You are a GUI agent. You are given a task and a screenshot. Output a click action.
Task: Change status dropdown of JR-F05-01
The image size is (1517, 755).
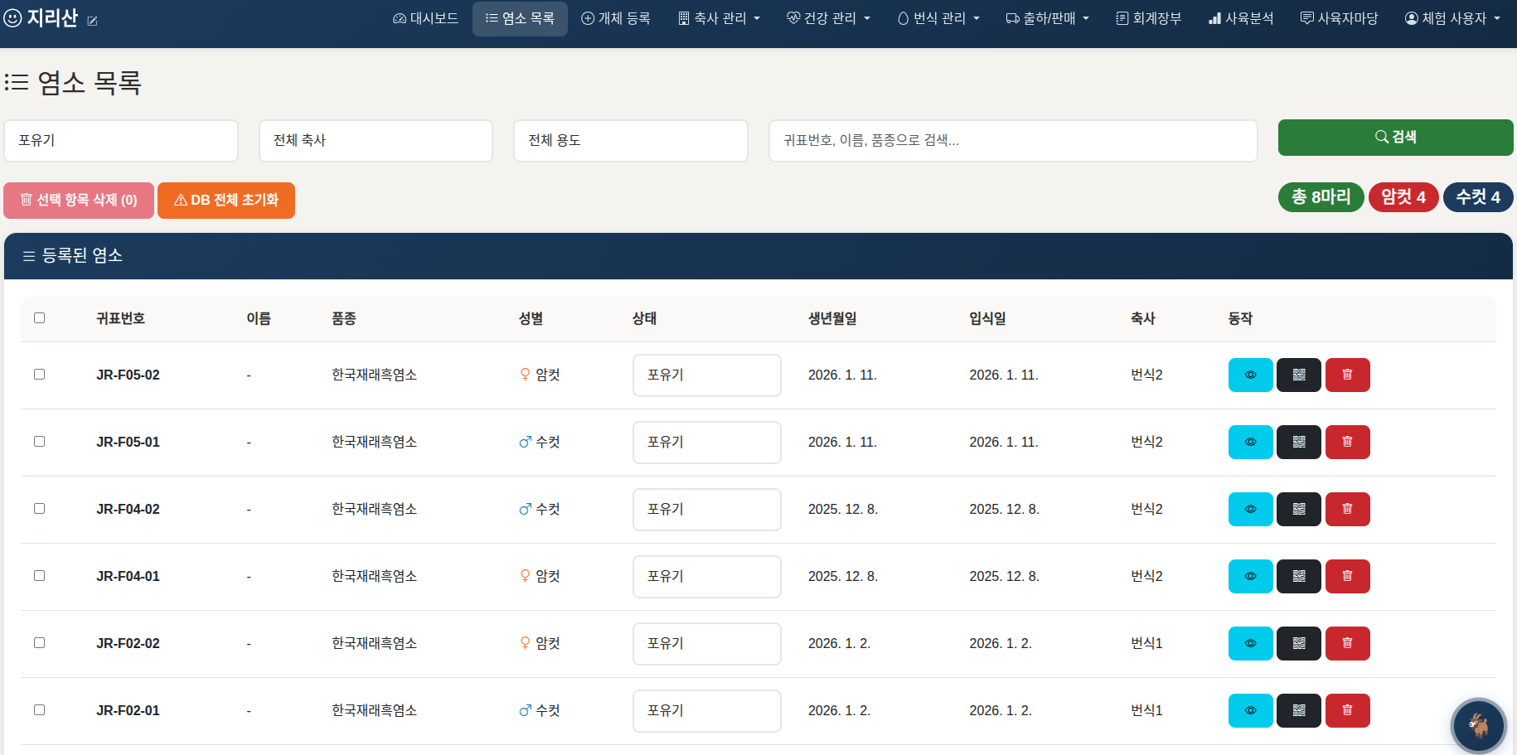pyautogui.click(x=706, y=442)
